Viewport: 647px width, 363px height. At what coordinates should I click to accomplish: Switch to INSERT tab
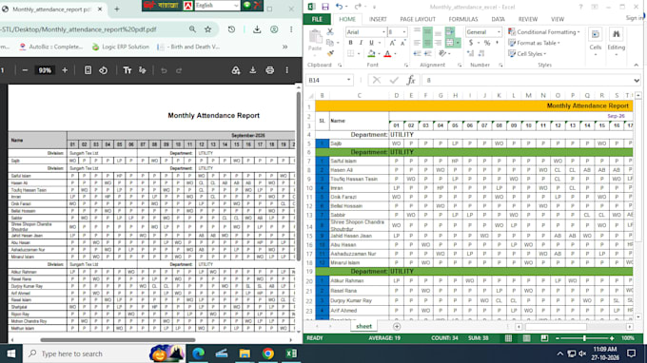coord(378,19)
